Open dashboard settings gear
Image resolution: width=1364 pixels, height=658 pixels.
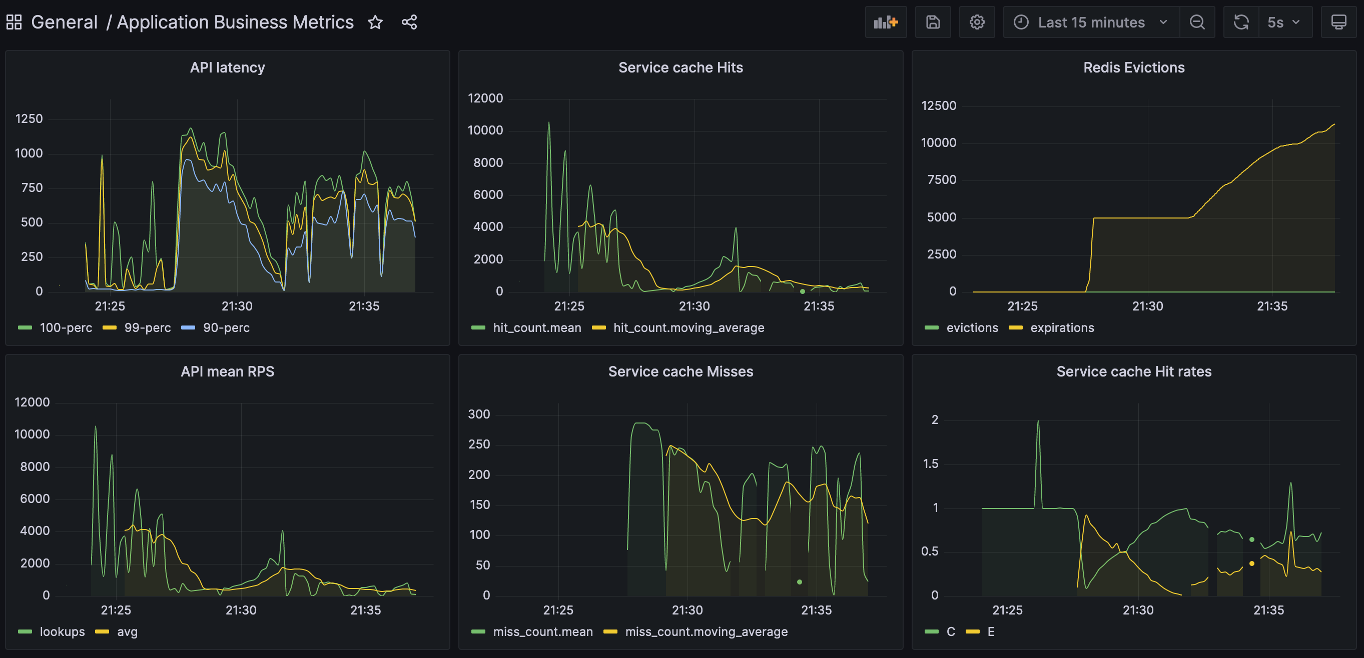coord(977,22)
